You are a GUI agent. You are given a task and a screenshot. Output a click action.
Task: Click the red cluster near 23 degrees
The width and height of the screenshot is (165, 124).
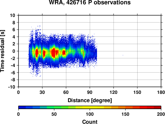pos(37,53)
